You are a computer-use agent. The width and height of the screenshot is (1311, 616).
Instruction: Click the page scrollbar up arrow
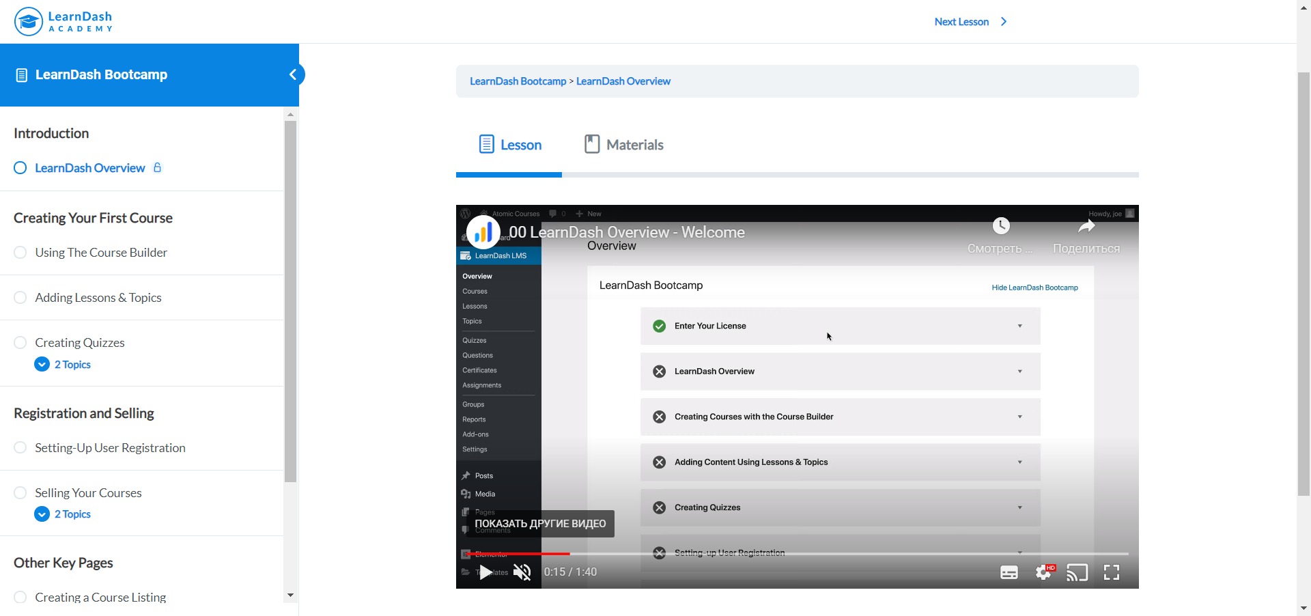[x=1304, y=7]
